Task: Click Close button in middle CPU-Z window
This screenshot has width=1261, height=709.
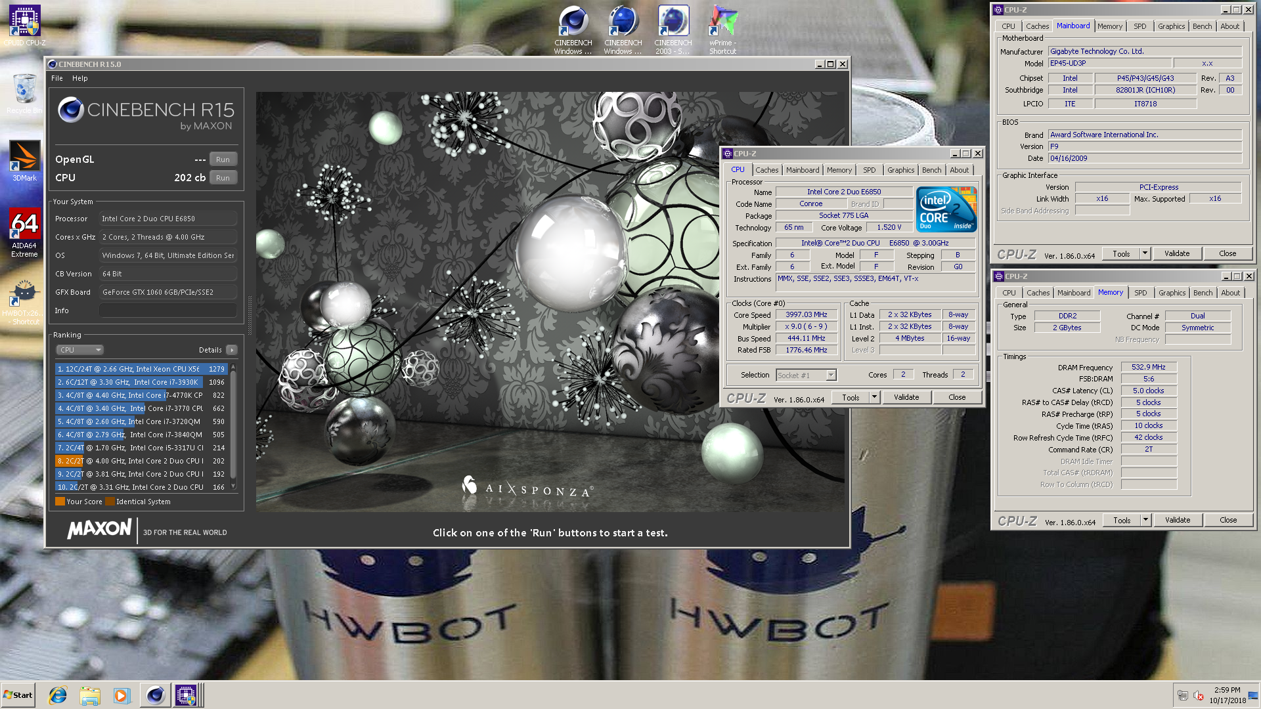Action: pyautogui.click(x=957, y=397)
